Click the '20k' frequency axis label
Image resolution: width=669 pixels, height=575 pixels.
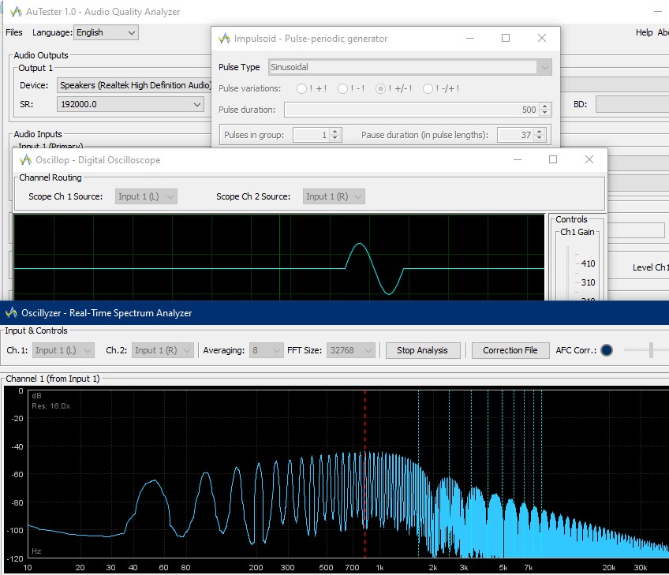coord(608,567)
